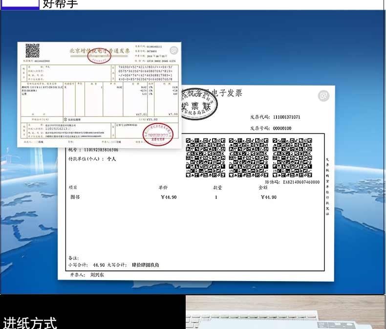Click the 单价 column header

point(163,187)
